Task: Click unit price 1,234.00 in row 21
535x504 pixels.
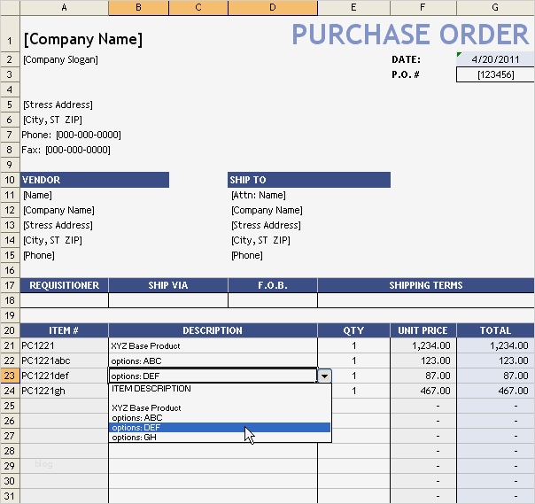Action: pyautogui.click(x=423, y=345)
